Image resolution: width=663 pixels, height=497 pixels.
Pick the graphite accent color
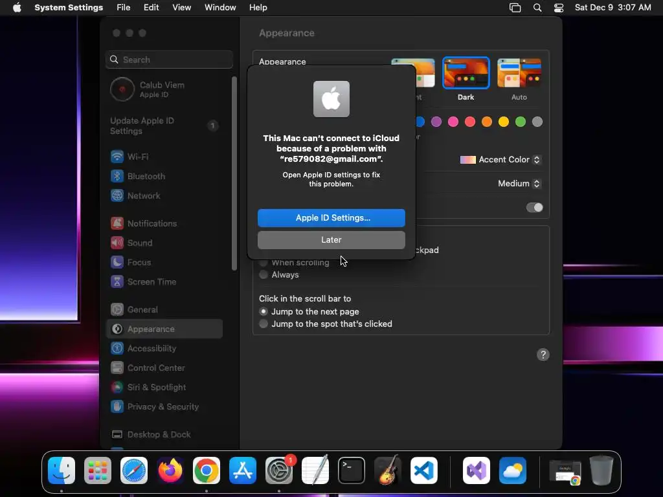click(x=537, y=122)
